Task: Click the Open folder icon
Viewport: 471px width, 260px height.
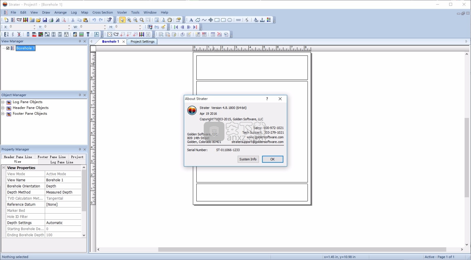Action: point(38,20)
